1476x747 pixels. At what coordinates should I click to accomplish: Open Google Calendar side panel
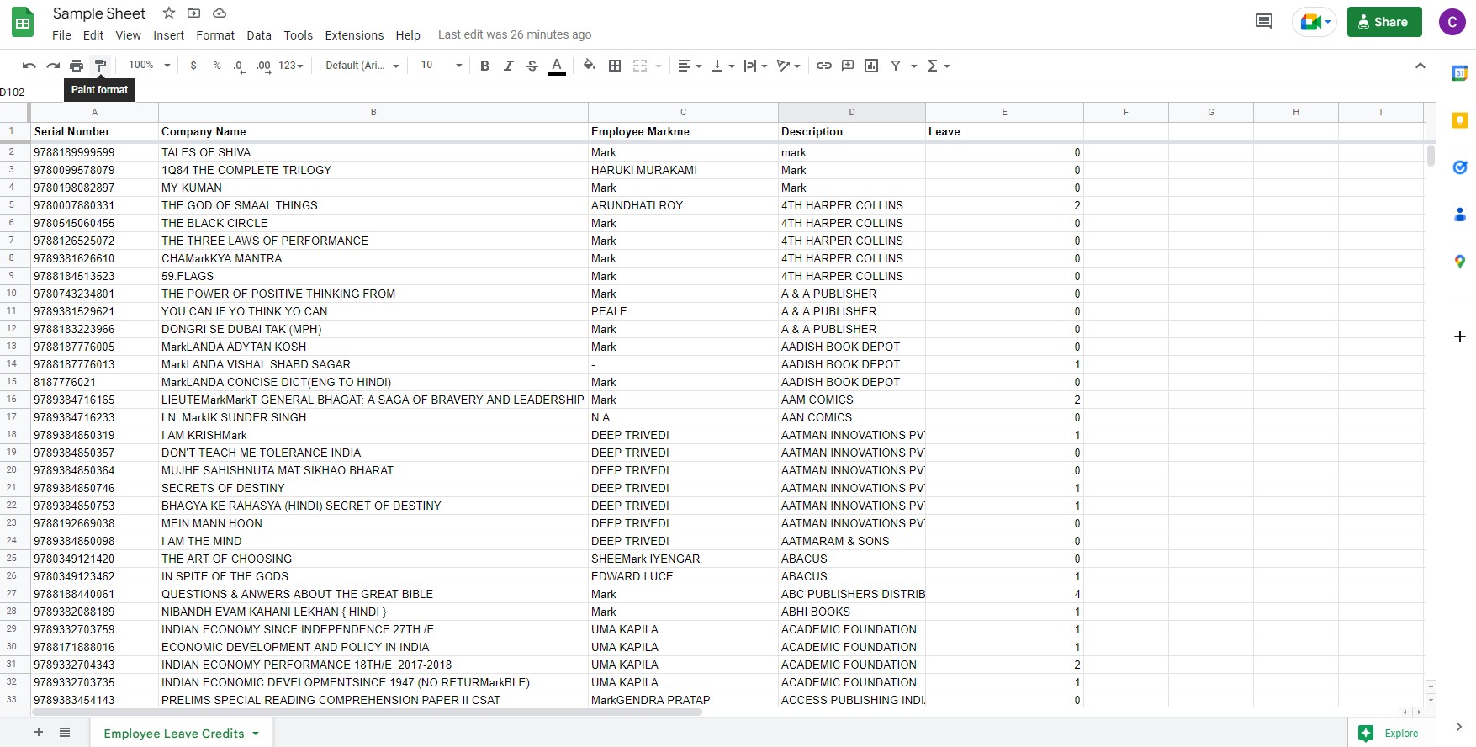click(x=1460, y=73)
